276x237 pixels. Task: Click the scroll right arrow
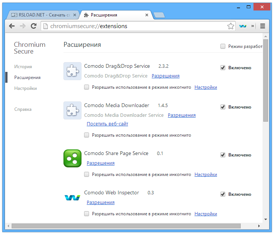tap(259, 226)
